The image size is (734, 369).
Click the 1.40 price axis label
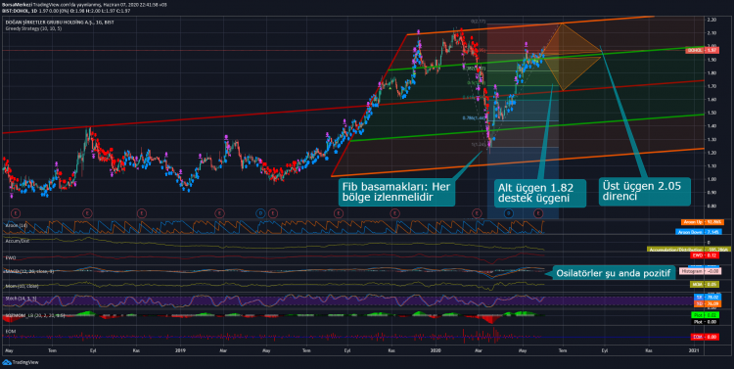tap(712, 126)
